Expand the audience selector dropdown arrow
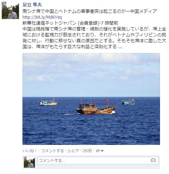 (102, 151)
